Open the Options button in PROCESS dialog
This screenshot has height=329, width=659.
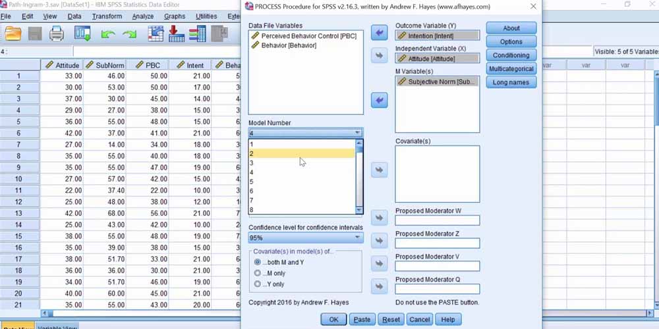(511, 41)
